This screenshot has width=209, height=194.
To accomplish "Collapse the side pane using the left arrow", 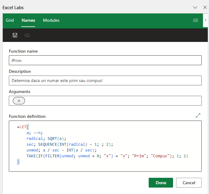I will pos(206,20).
